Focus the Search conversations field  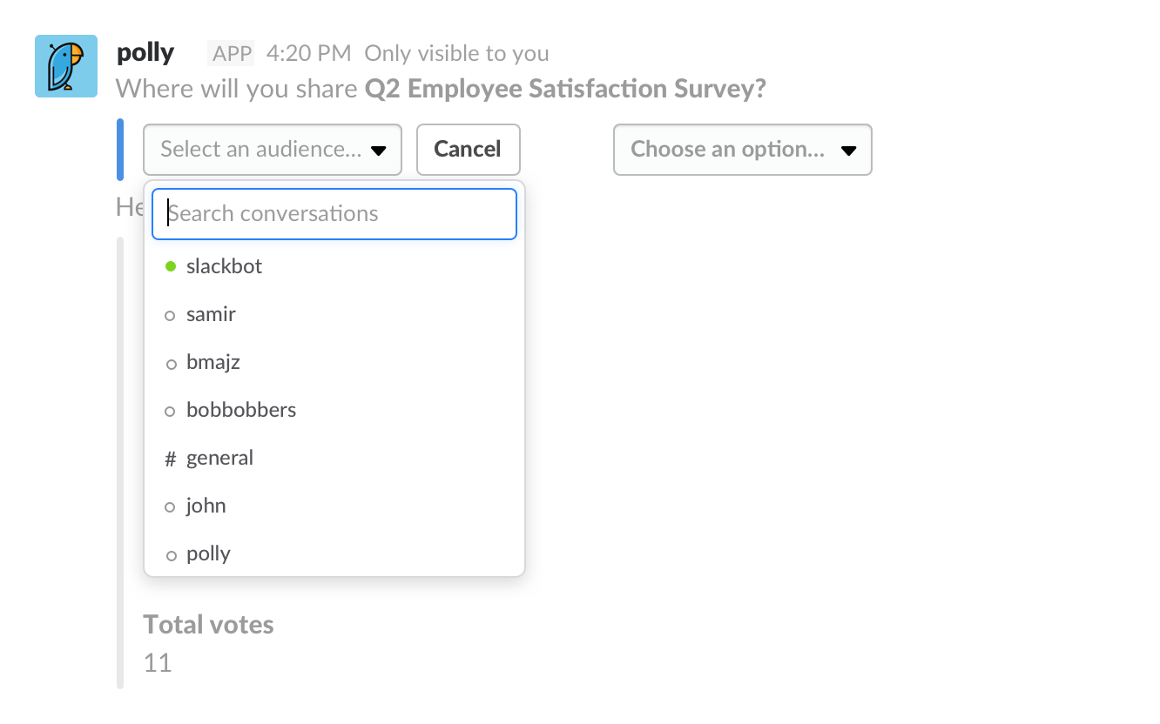click(334, 214)
